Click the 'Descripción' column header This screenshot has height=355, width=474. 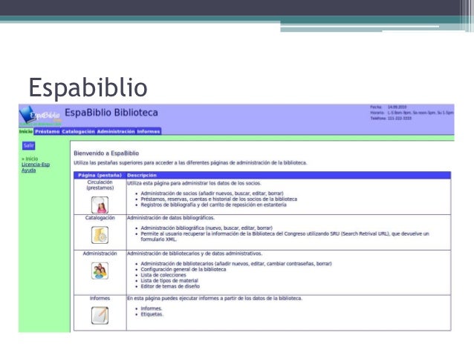(142, 175)
